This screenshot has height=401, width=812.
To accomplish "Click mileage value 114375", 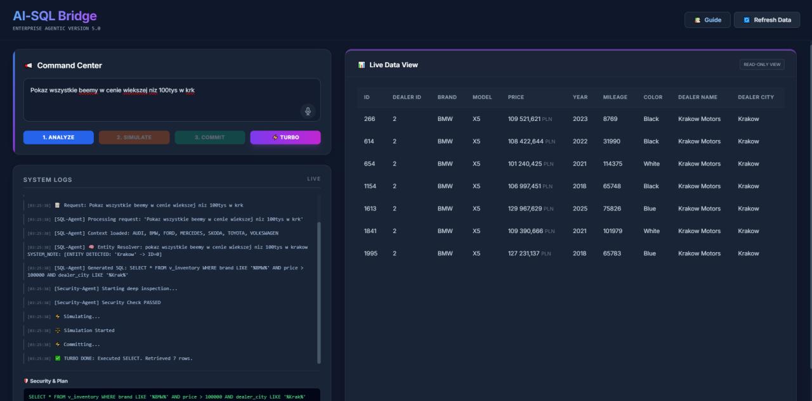I will (x=613, y=163).
